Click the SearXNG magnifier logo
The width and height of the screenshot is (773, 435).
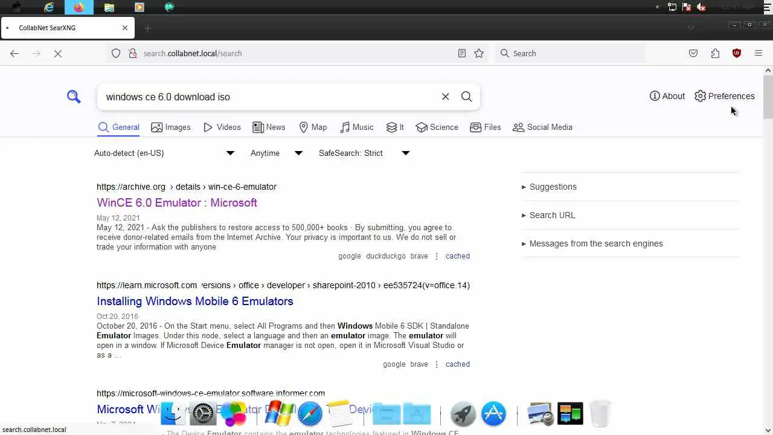74,97
